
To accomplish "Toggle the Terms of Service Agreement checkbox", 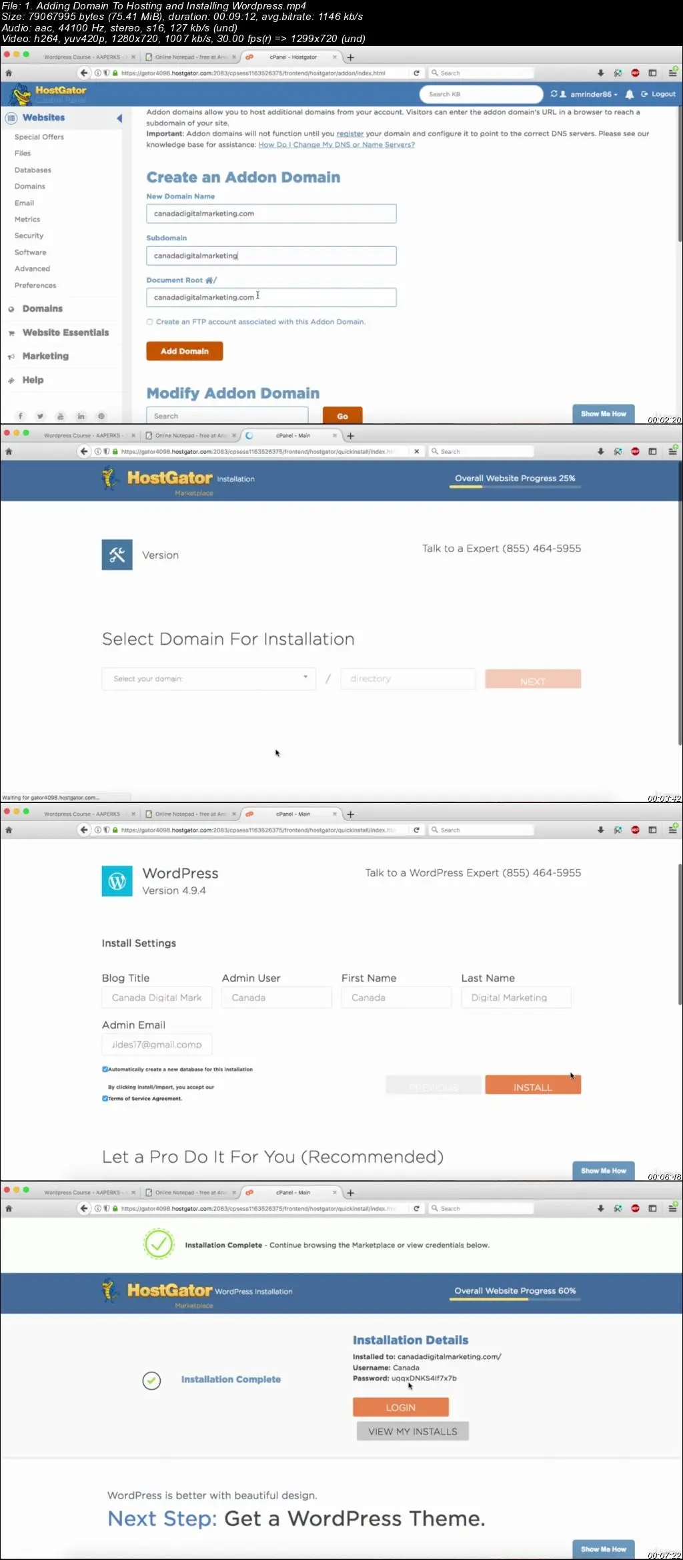I will (x=105, y=1098).
